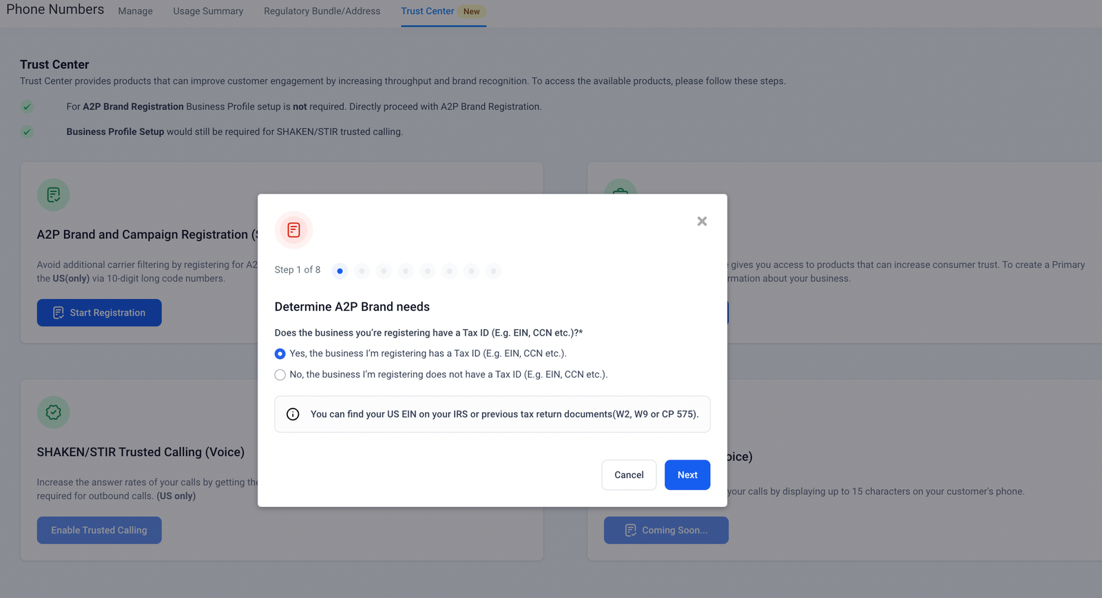Click the first step indicator dot
Image resolution: width=1102 pixels, height=598 pixels.
pyautogui.click(x=340, y=271)
